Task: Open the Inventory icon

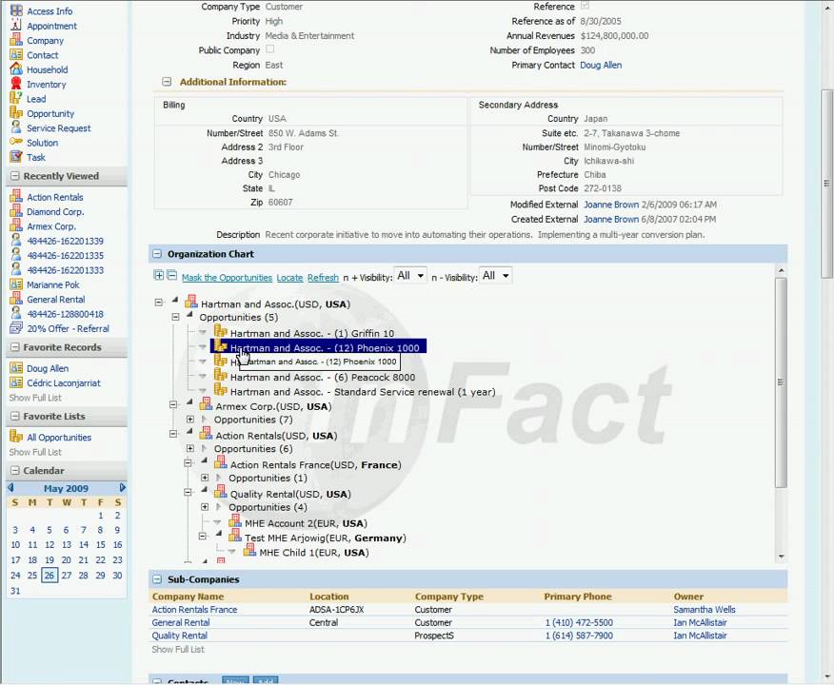Action: point(16,84)
